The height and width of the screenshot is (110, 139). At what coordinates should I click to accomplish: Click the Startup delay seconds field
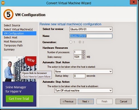79,76
